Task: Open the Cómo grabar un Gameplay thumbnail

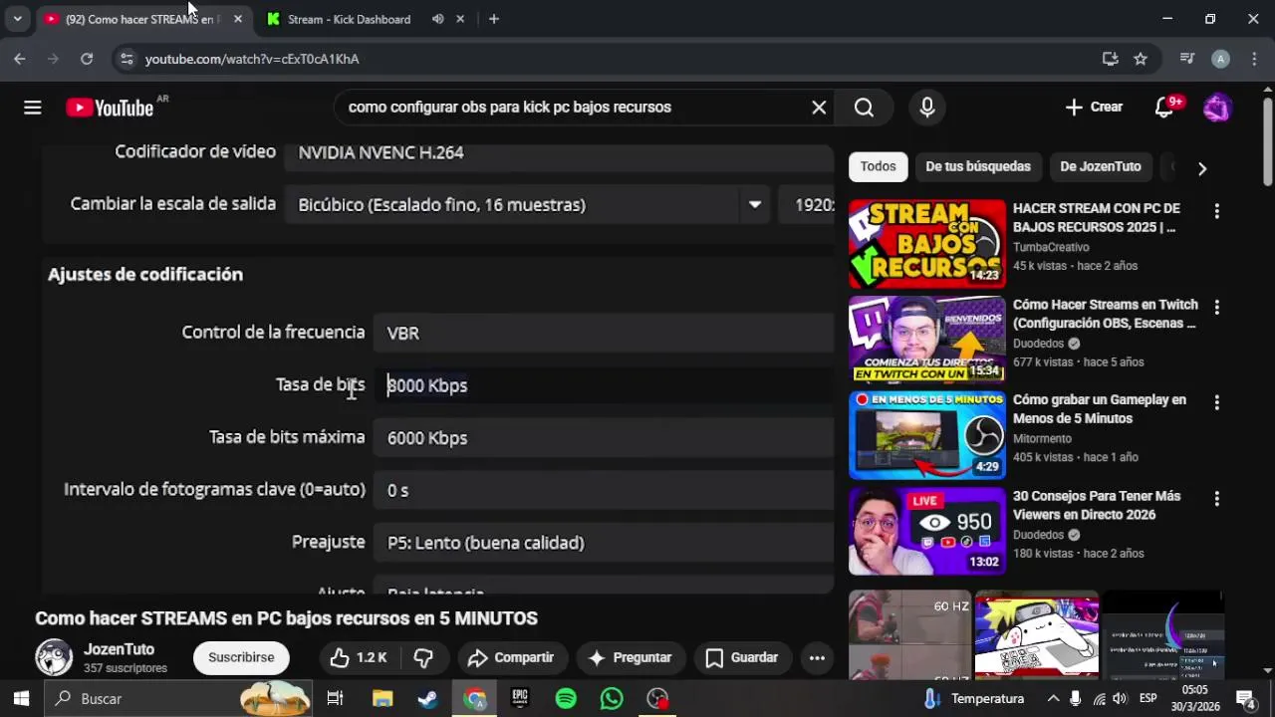Action: (x=927, y=435)
